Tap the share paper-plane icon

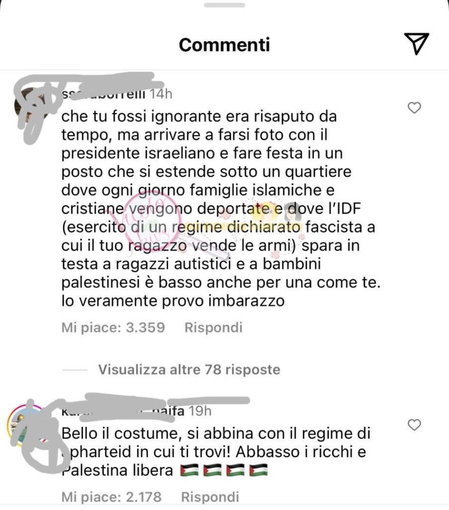[x=417, y=44]
